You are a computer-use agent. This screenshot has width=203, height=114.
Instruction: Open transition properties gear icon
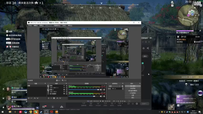123,86
